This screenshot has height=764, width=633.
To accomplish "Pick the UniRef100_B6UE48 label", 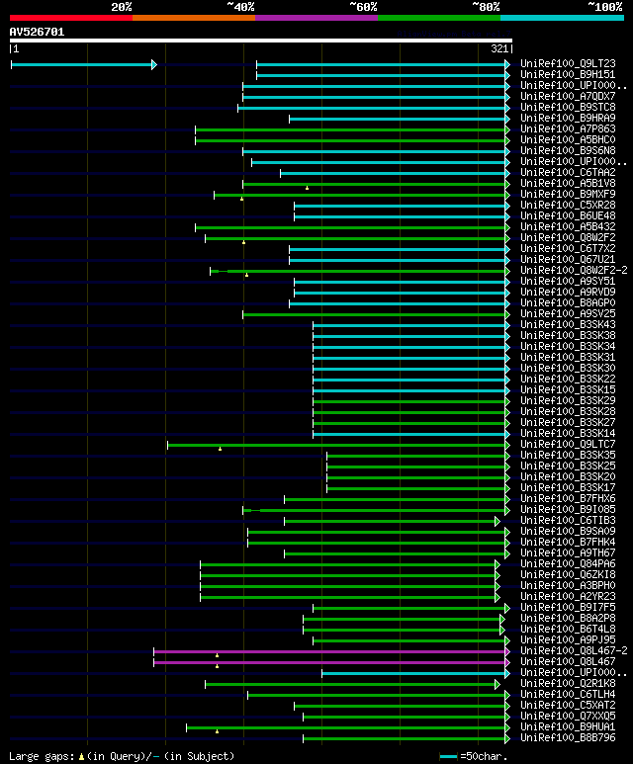I will click(x=568, y=215).
